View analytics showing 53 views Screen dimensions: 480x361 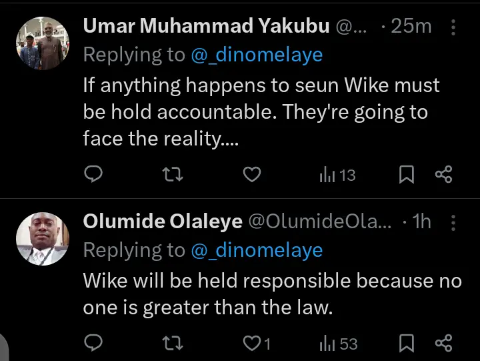(339, 344)
